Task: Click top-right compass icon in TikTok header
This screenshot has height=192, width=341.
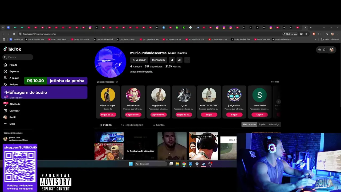Action: 319,50
